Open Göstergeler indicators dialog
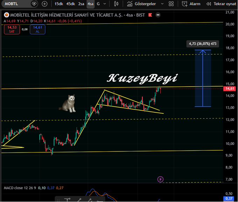The image size is (238, 202). [x=141, y=4]
